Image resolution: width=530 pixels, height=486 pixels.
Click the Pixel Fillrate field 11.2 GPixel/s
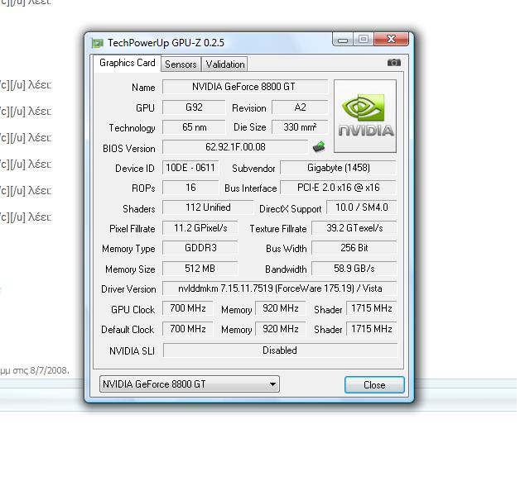200,228
